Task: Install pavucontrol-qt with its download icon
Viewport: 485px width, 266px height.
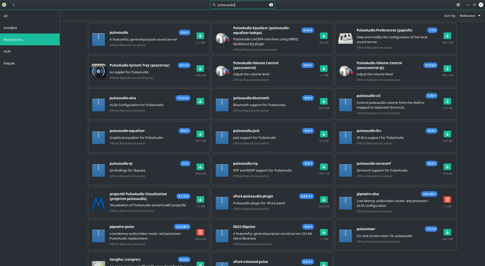Action: click(x=447, y=69)
